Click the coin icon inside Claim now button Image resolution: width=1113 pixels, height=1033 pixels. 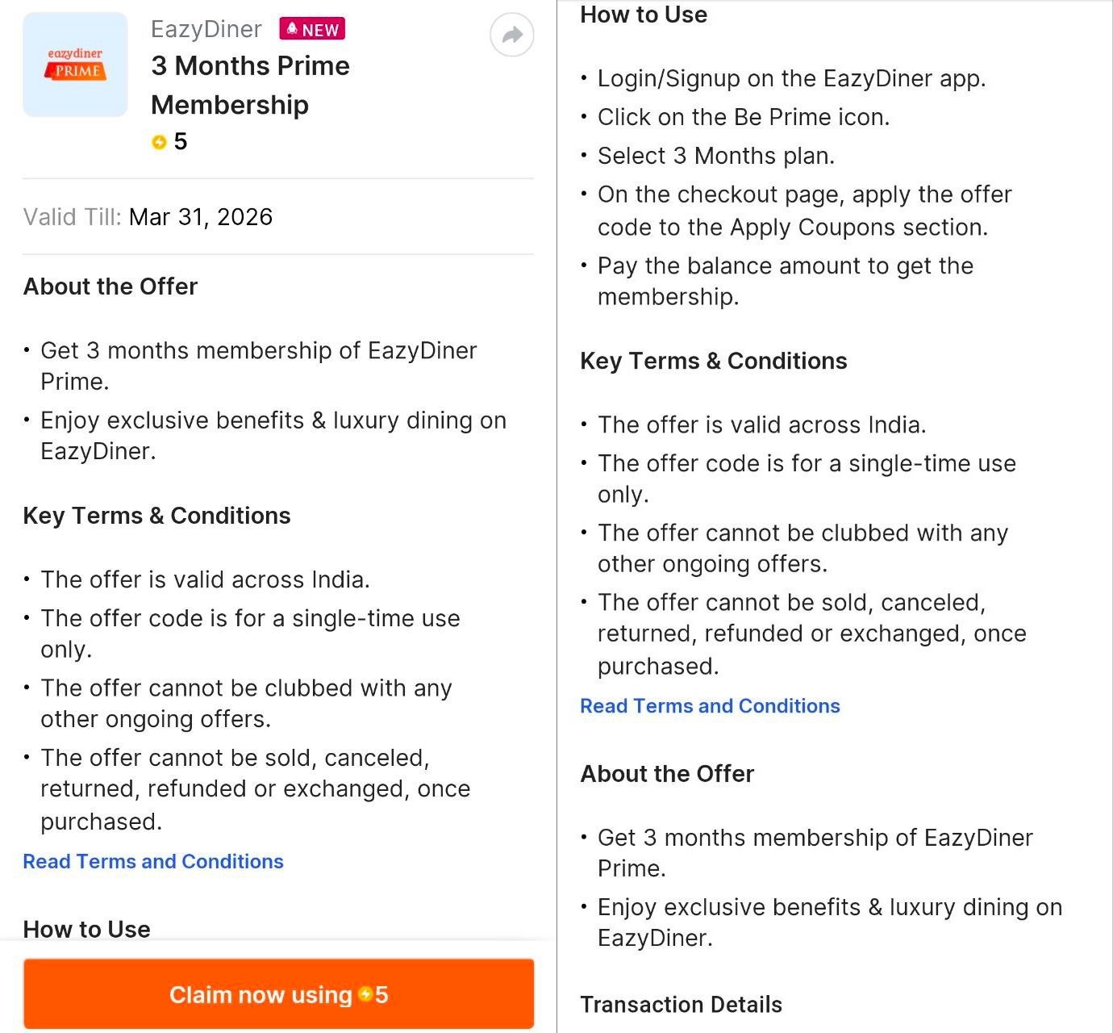(365, 994)
